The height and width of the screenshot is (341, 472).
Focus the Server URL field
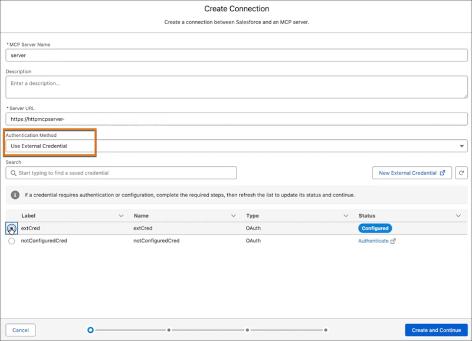point(237,119)
